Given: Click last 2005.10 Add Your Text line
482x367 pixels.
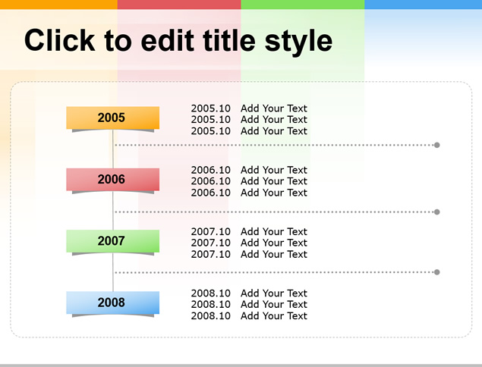Looking at the screenshot, I should 249,131.
